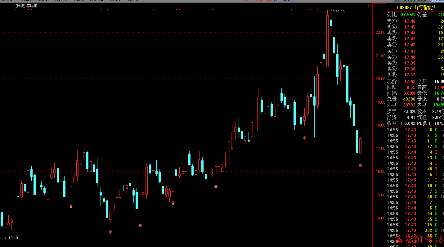The image size is (444, 247).
Task: Click the (日线) 筹码集 indicator label
Action: point(26,6)
